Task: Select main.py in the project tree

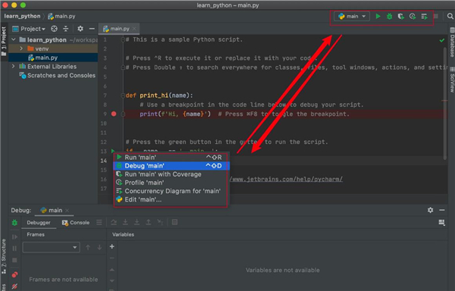Action: (x=46, y=58)
